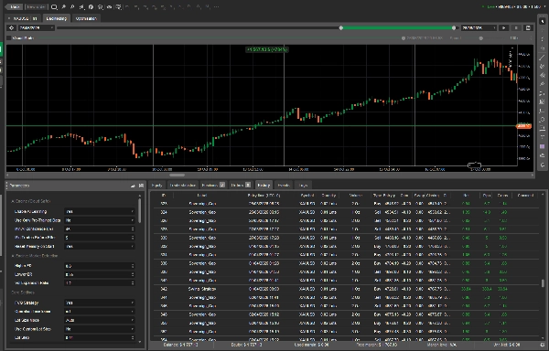
Task: Sort history by the Symbol column header
Action: tap(307, 196)
